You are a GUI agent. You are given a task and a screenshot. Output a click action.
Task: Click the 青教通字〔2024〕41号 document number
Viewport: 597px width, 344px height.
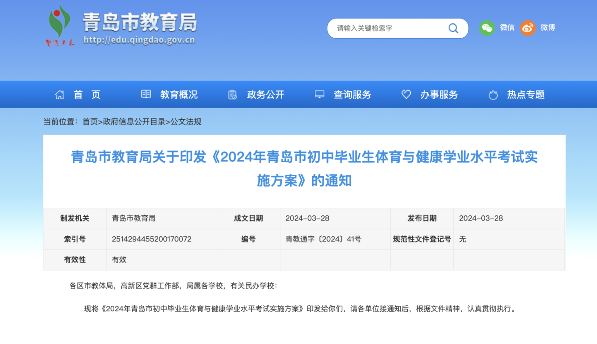tap(324, 239)
